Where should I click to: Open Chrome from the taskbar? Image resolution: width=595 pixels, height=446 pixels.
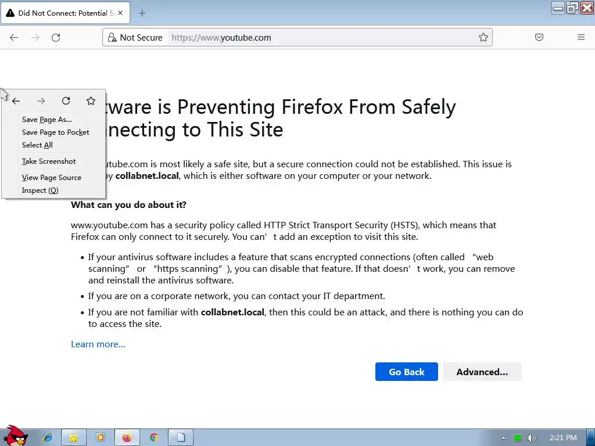click(x=153, y=437)
